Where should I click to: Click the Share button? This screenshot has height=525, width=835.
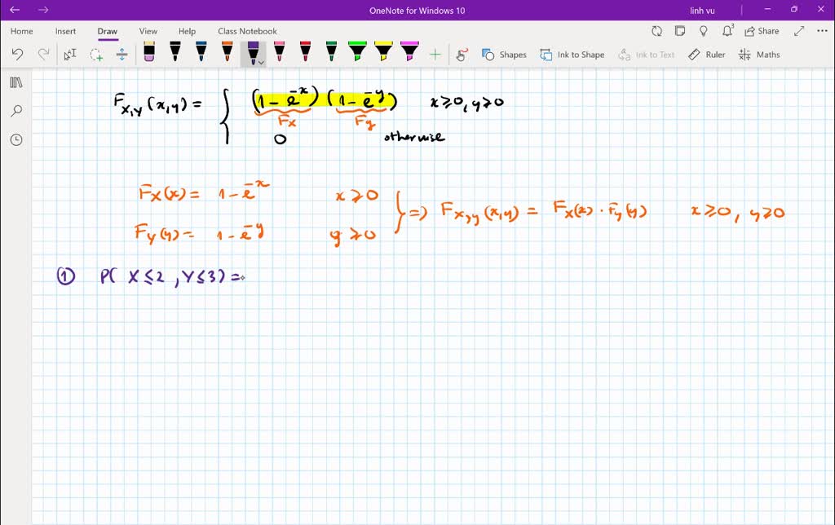coord(761,30)
